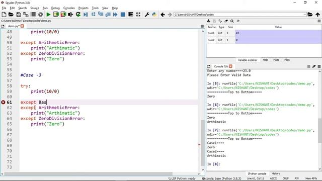Viewport: 322px width, 181px height.
Task: Close the Console 7/A tab
Action: (230, 66)
